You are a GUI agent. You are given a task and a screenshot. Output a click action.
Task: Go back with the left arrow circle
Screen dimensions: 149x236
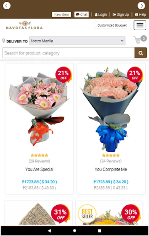(x=7, y=6)
